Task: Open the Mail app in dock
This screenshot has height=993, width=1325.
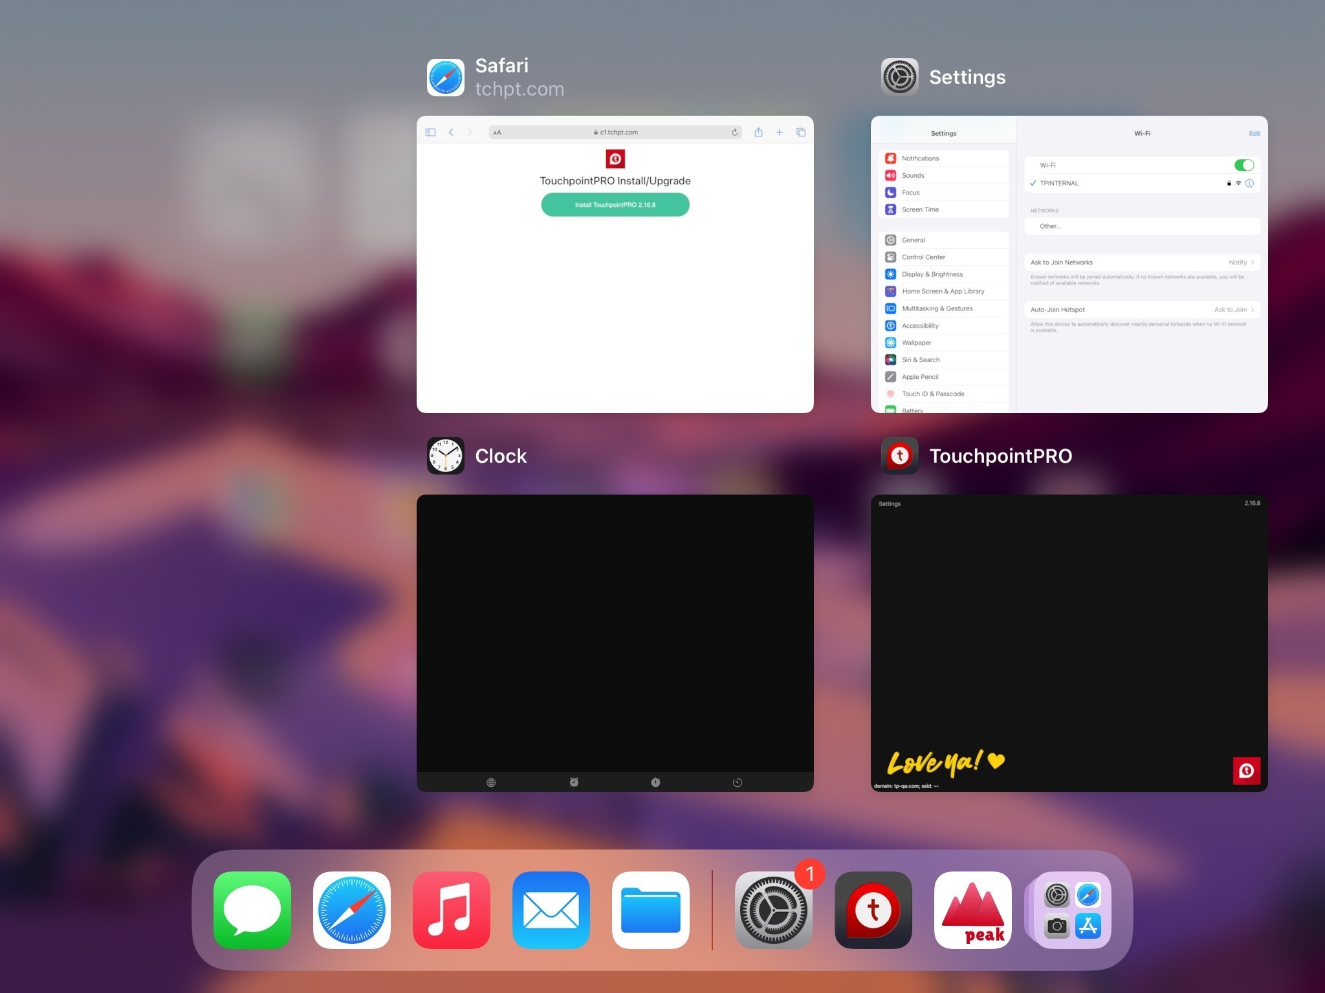Action: pos(551,910)
